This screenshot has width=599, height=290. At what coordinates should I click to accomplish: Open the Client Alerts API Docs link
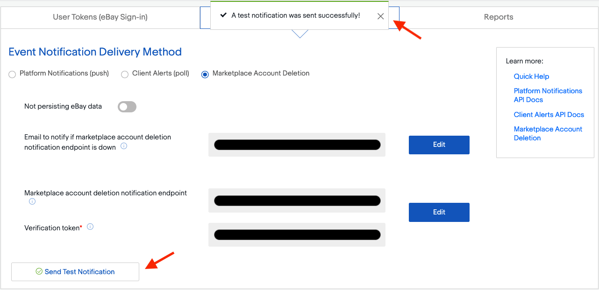point(549,114)
